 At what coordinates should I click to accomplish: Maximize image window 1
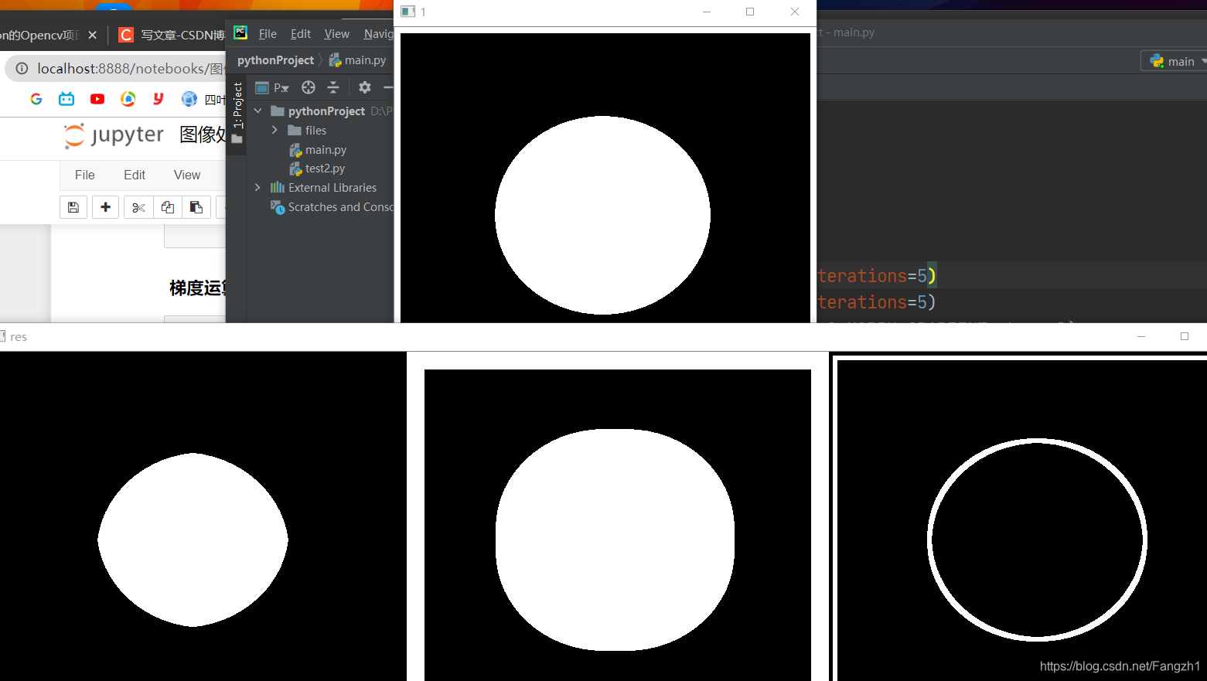(x=750, y=12)
